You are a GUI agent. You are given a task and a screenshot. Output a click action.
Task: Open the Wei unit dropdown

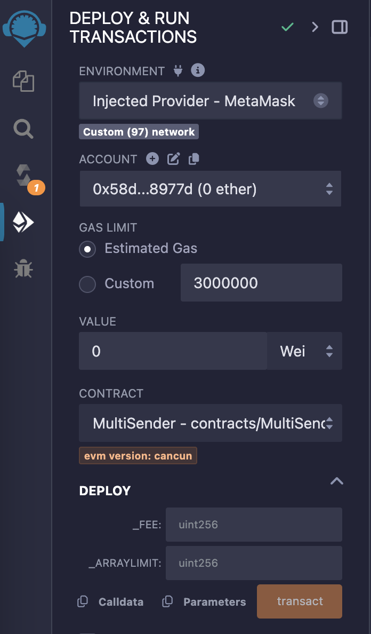click(304, 351)
